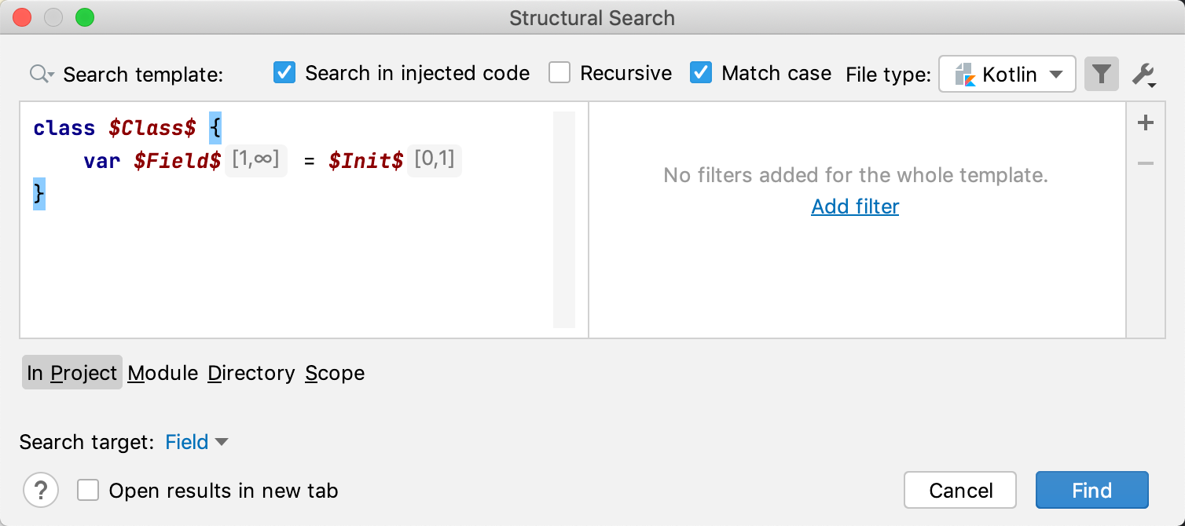Click the $Init$ variable in the template editor
The height and width of the screenshot is (526, 1185).
point(366,160)
